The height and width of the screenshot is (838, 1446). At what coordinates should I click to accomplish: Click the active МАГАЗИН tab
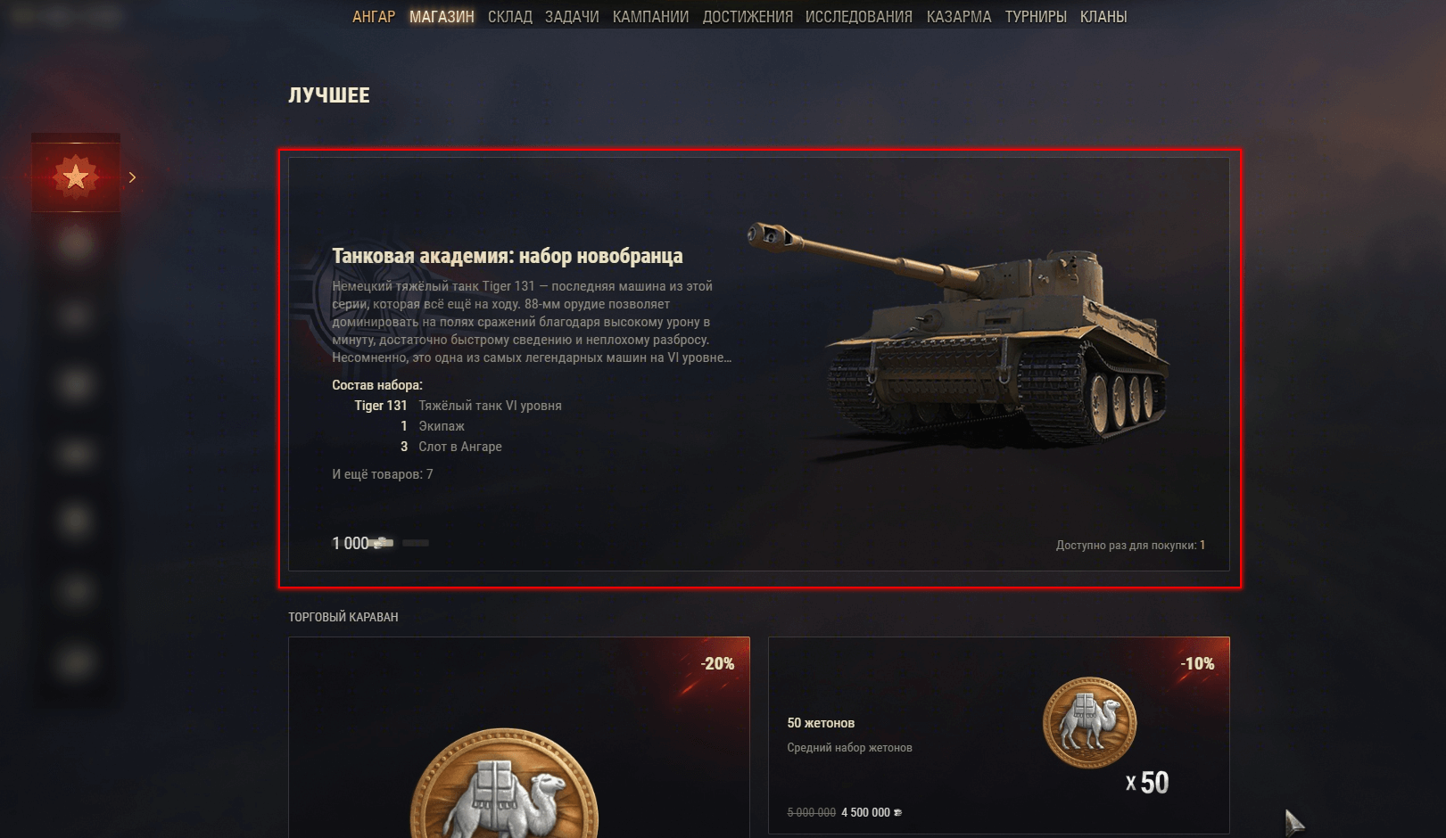tap(442, 17)
